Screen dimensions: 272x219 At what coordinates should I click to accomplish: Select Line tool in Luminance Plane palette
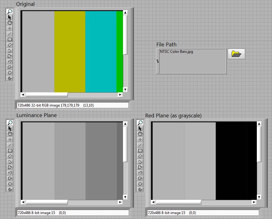[x=10, y=145]
